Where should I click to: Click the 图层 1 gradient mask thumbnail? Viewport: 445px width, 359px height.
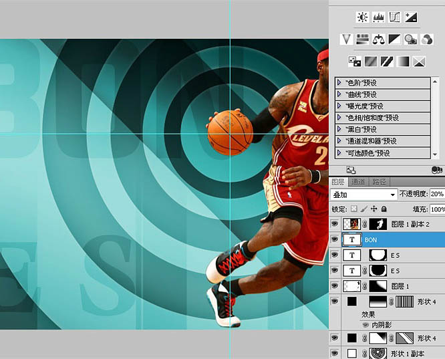(x=378, y=286)
